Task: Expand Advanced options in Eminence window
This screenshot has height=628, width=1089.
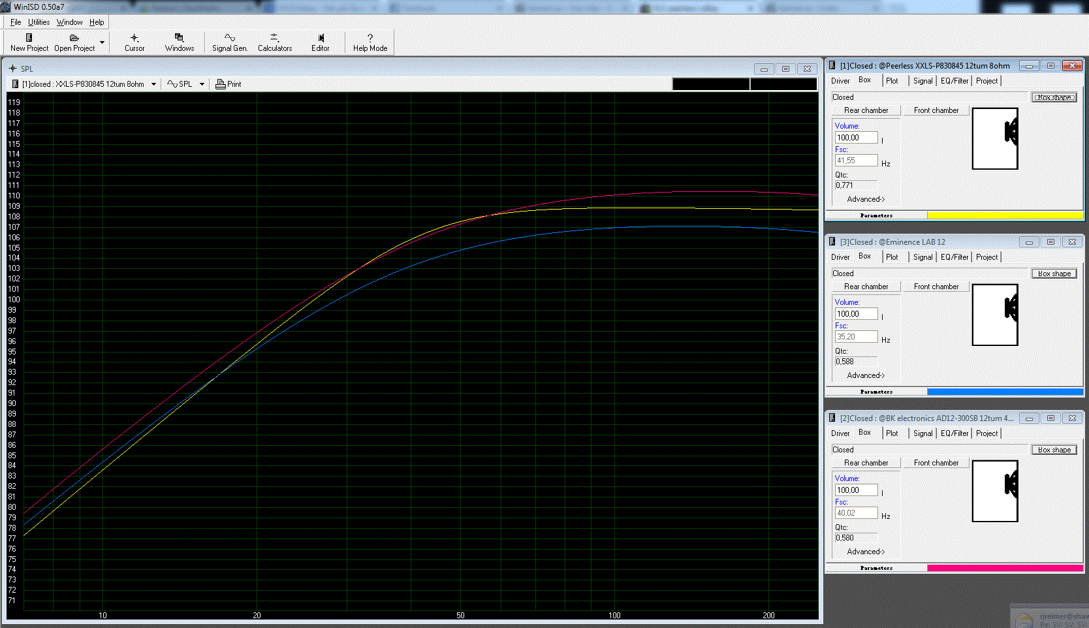Action: (x=866, y=375)
